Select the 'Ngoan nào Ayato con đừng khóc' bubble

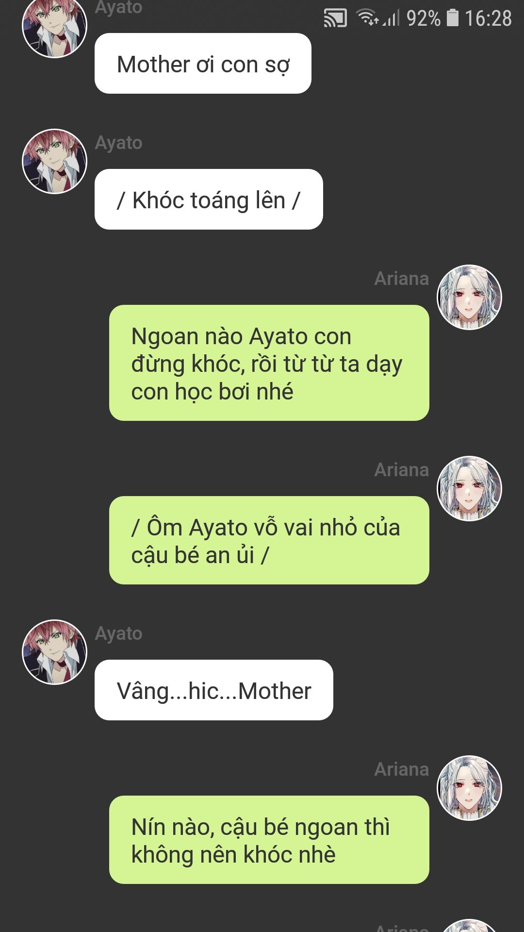tap(269, 363)
